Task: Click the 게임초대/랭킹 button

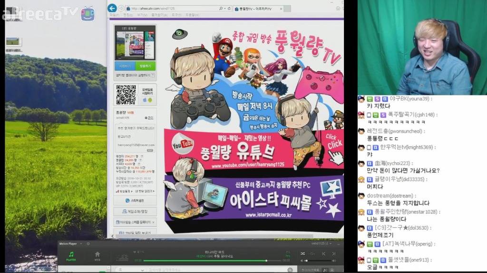Action: click(x=135, y=212)
